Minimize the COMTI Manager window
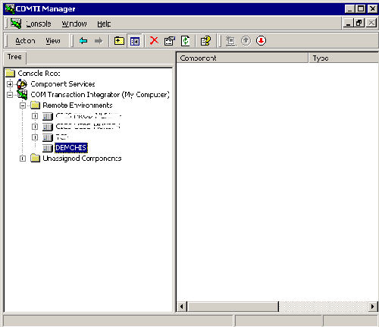Screen dimensions: 379x327 pyautogui.click(x=349, y=9)
